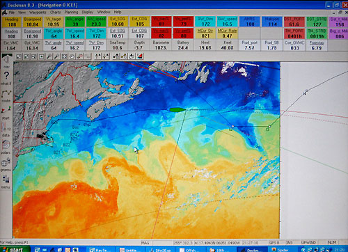The width and height of the screenshot is (348, 252).
Task: Click the I3 waypoint on the chart
Action: [269, 127]
